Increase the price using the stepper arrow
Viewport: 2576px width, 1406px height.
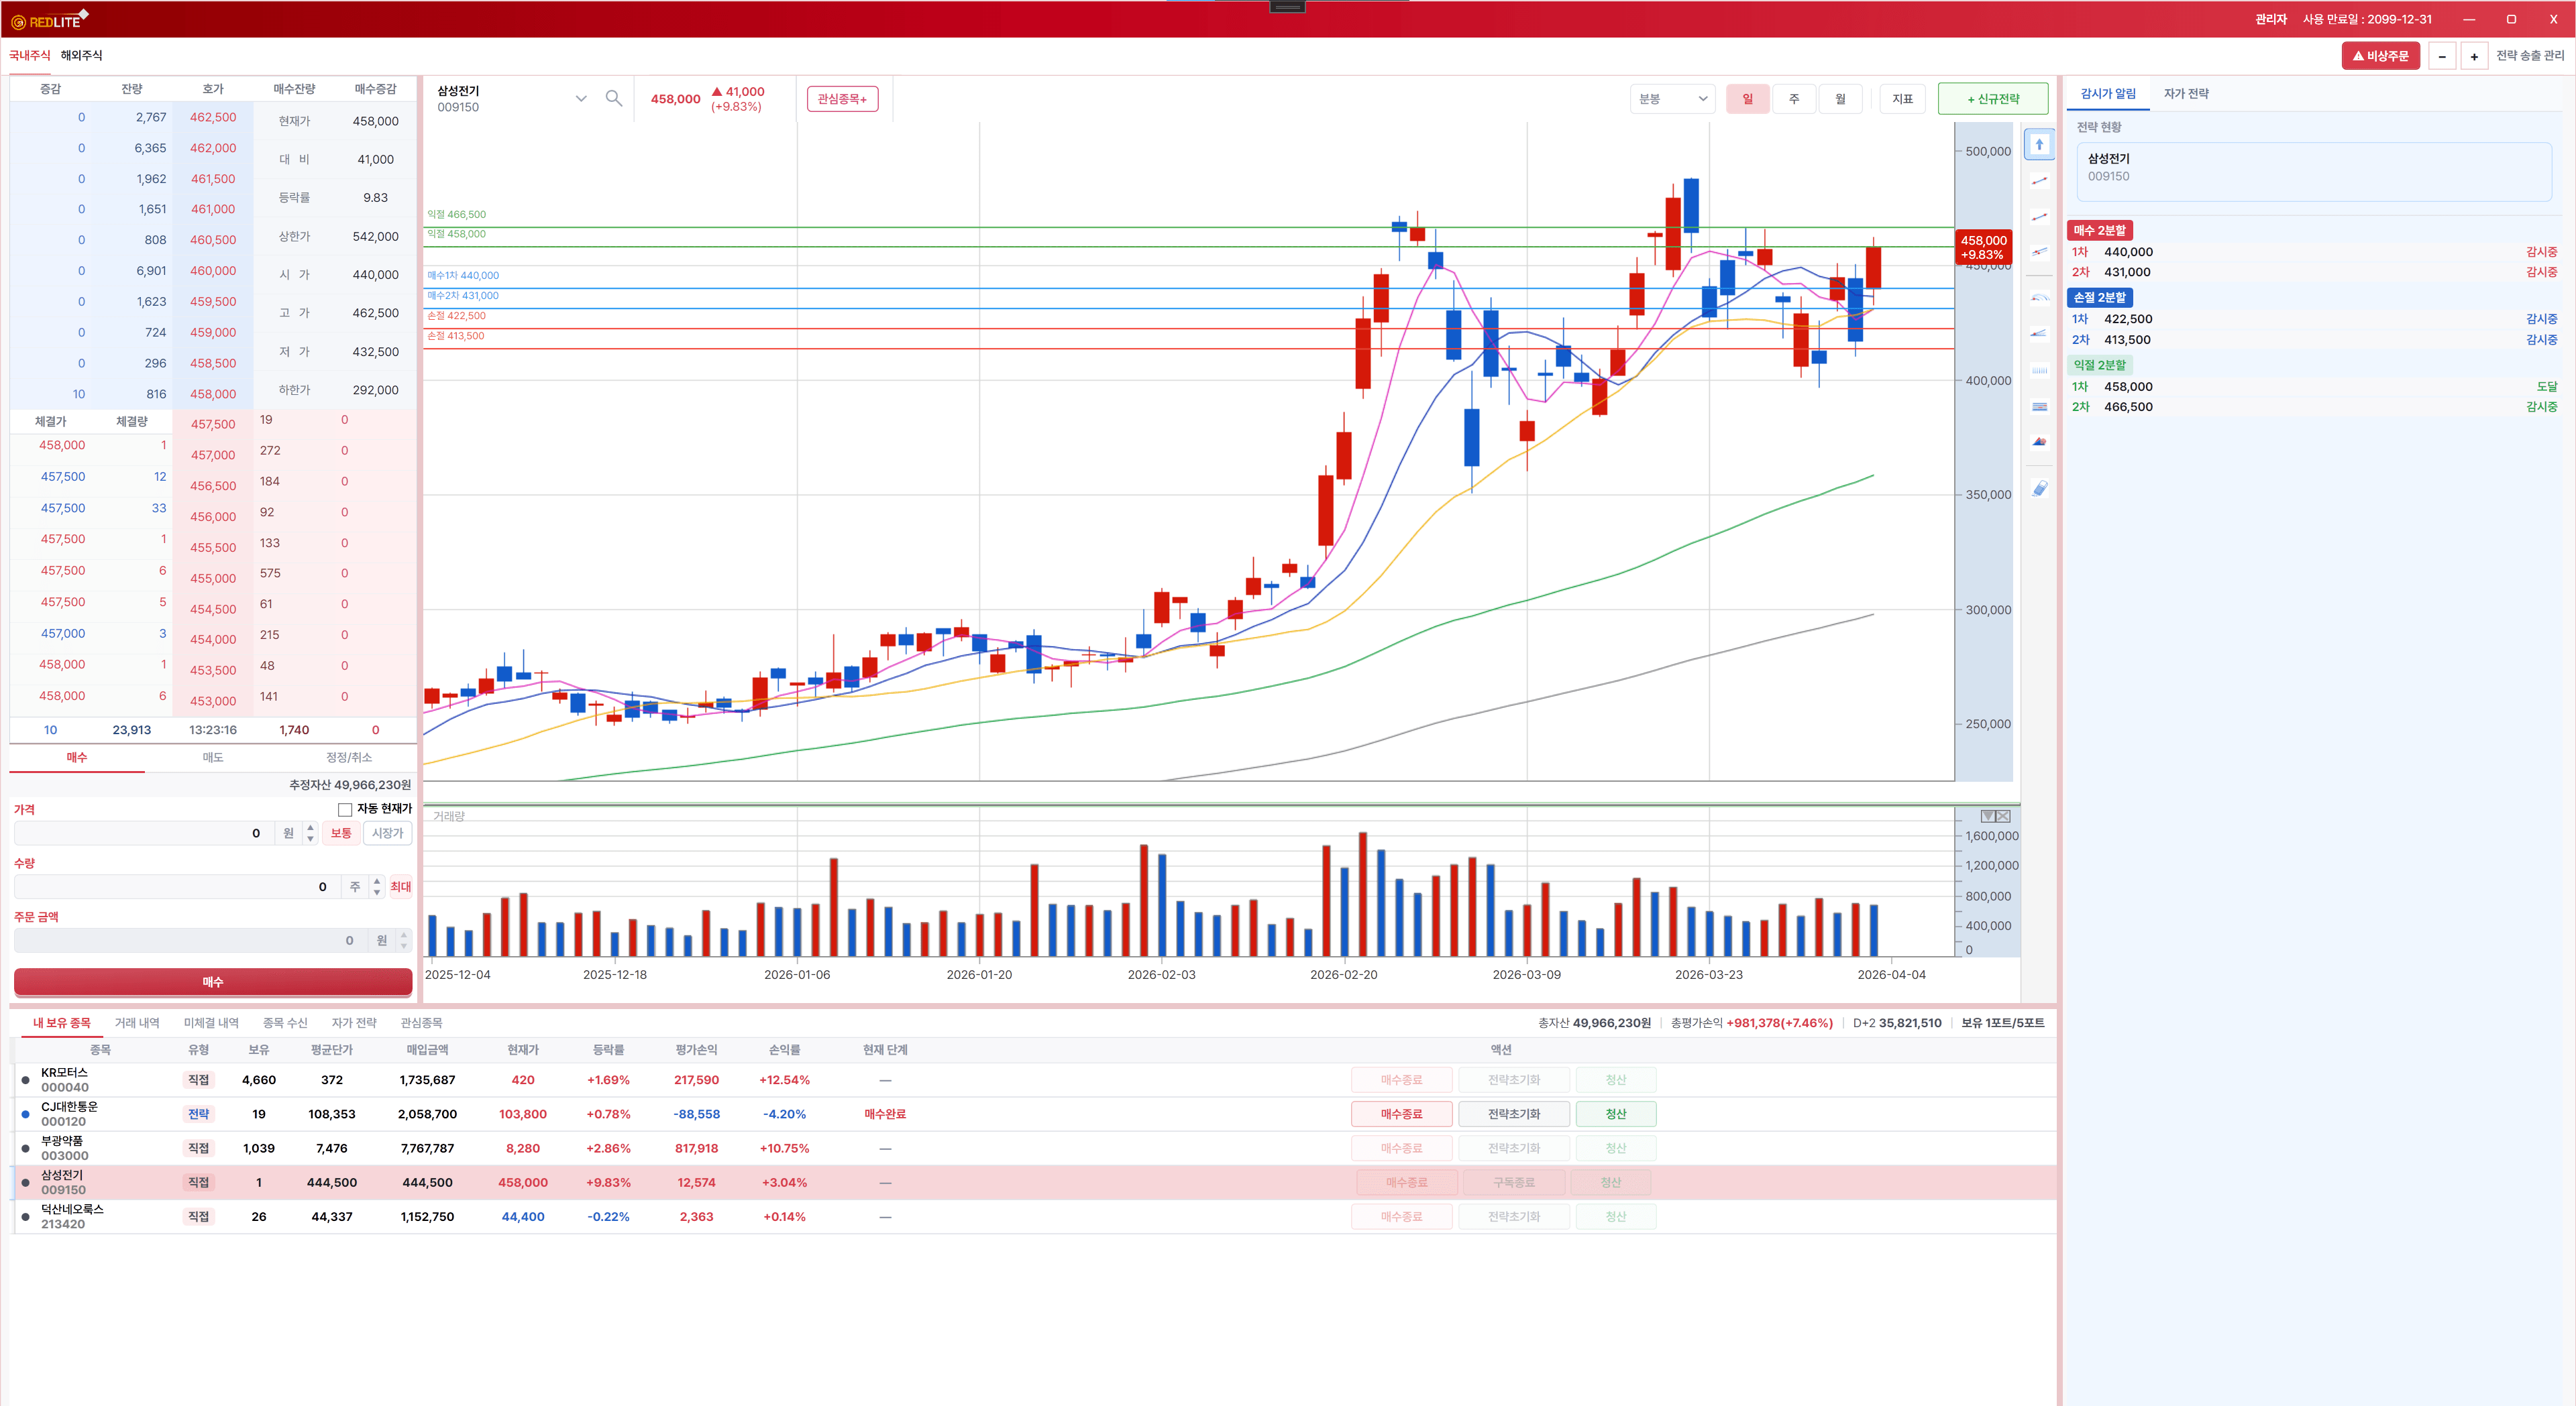click(310, 827)
